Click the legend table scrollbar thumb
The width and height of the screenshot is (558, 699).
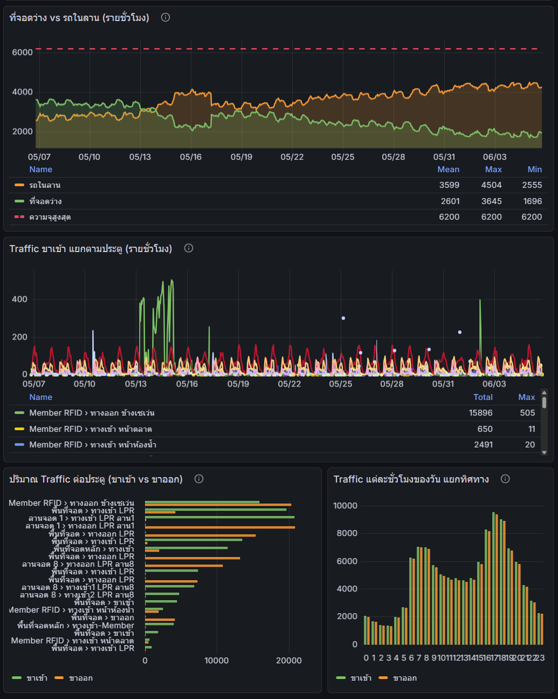click(x=544, y=403)
